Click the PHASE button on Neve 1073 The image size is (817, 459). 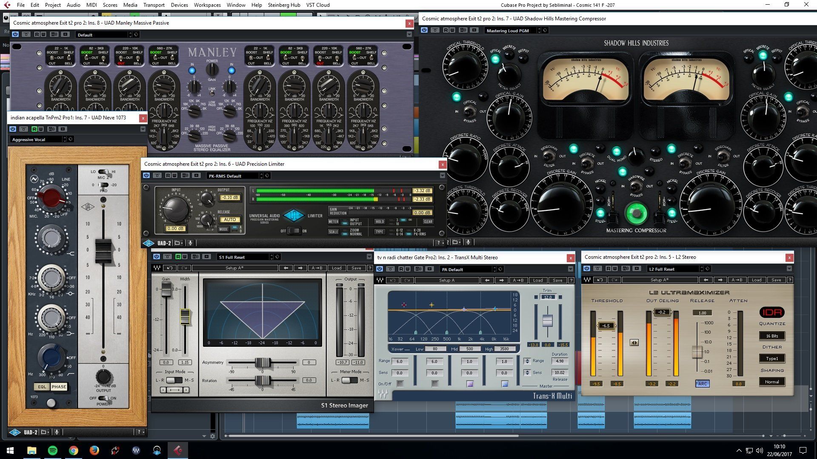click(x=59, y=387)
